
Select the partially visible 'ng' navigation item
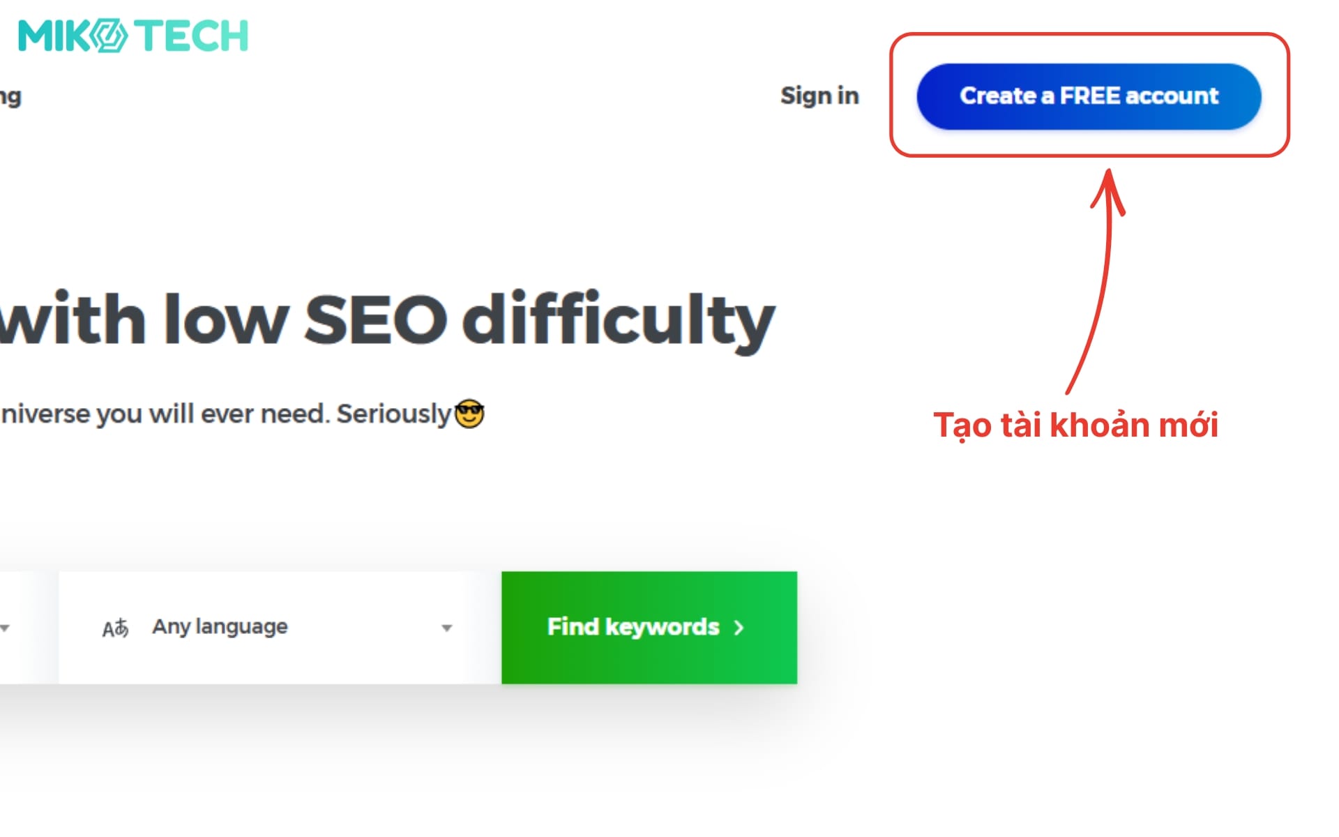[10, 96]
